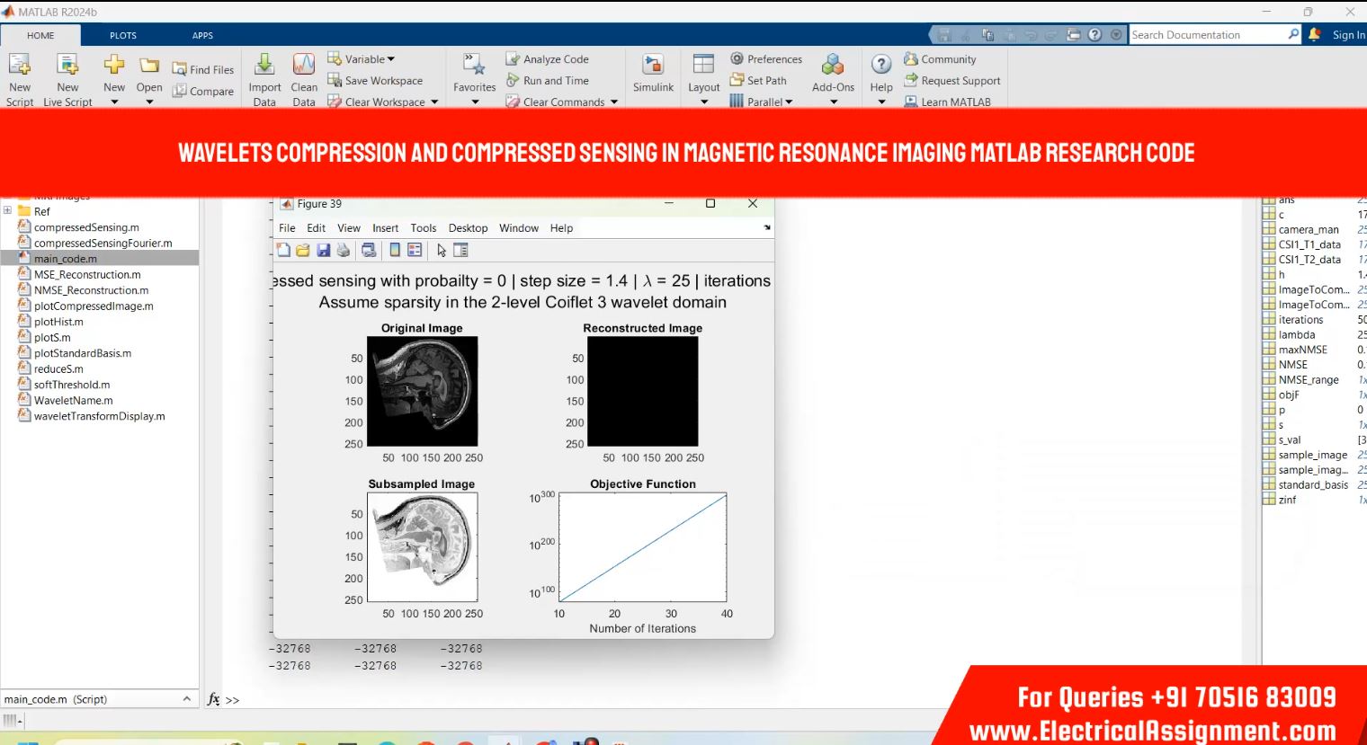
Task: Click Insert Colorbar in Figure 39 toolbar
Action: click(x=395, y=250)
